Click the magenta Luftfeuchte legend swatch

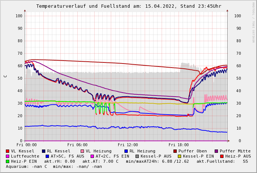pos(8,156)
